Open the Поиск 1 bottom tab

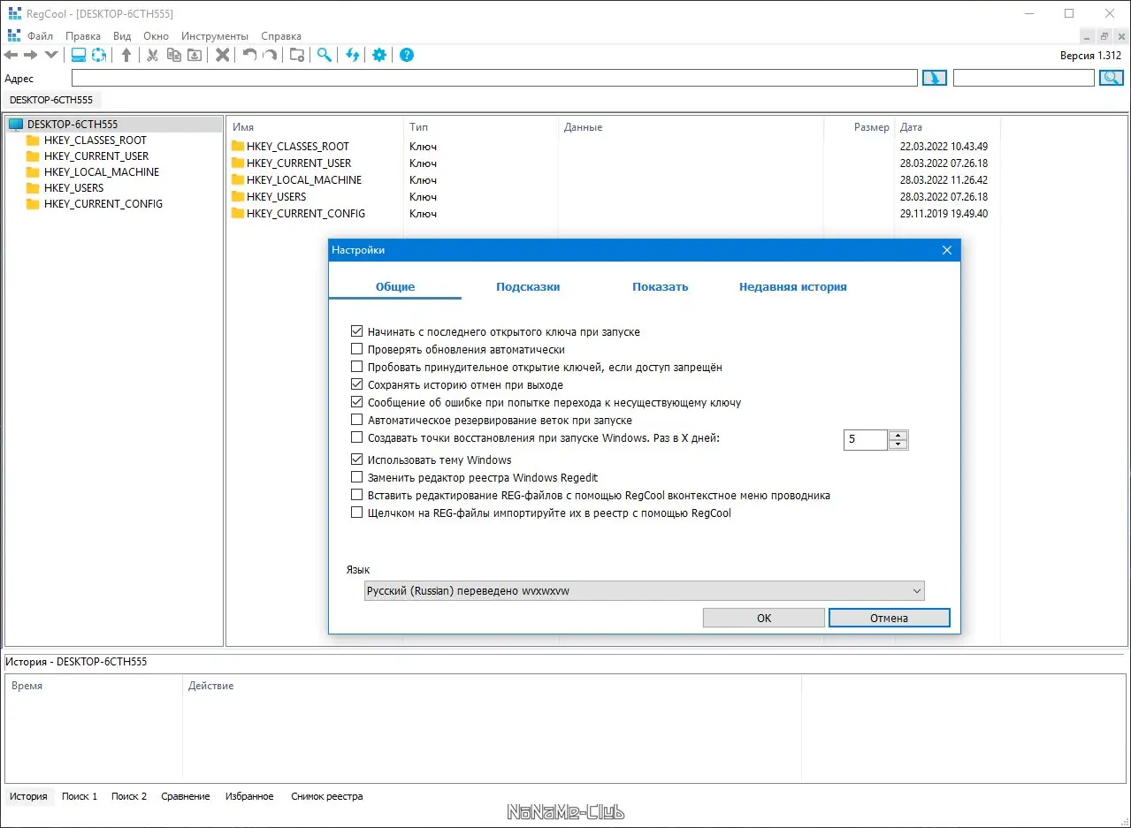(x=80, y=796)
